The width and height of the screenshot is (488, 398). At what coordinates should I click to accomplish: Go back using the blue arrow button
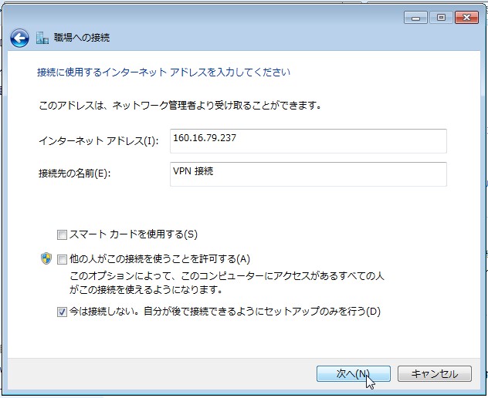[19, 38]
